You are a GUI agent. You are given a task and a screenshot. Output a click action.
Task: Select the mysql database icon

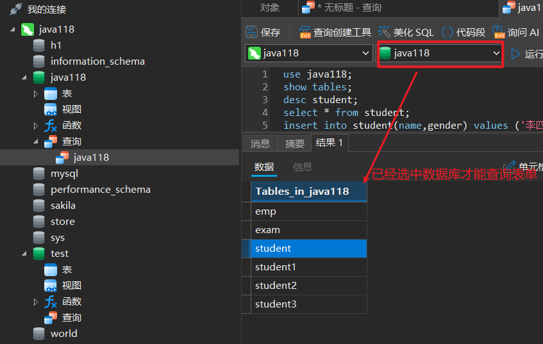pos(38,174)
